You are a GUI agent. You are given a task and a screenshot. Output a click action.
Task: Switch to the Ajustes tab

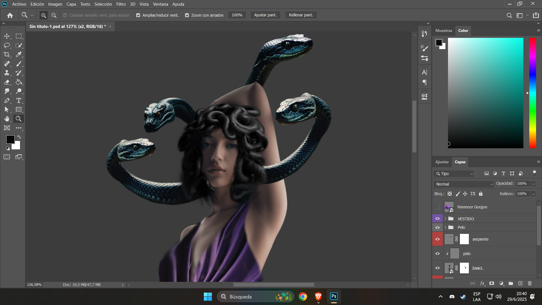[x=442, y=162]
